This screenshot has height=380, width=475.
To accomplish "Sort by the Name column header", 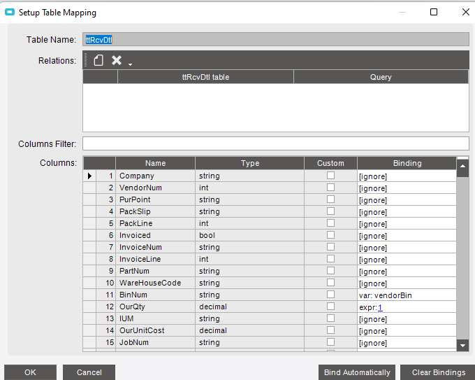I will point(155,163).
